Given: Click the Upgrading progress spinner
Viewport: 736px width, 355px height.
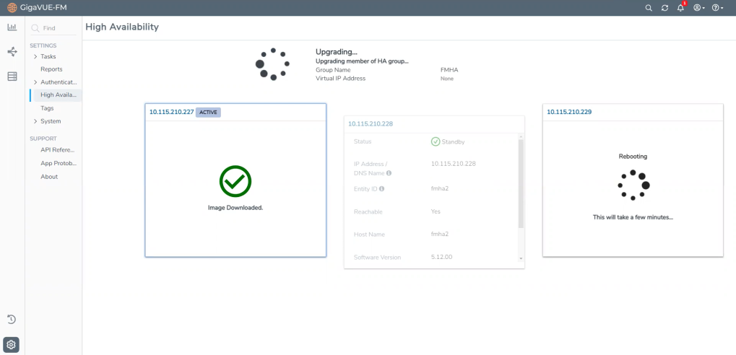Looking at the screenshot, I should coord(272,63).
